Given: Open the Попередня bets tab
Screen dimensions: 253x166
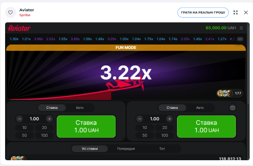Looking at the screenshot, I should [126, 149].
